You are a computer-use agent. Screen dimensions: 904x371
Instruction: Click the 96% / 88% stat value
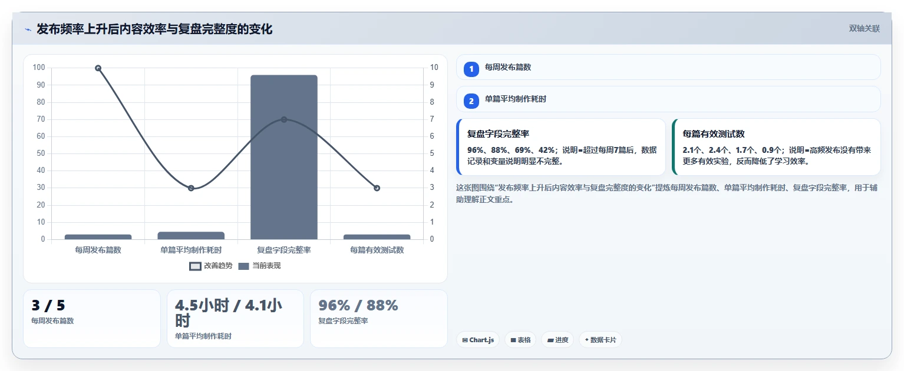358,305
